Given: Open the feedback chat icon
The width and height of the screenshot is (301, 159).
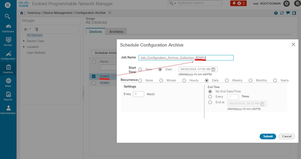Looking at the screenshot, I should point(288,13).
